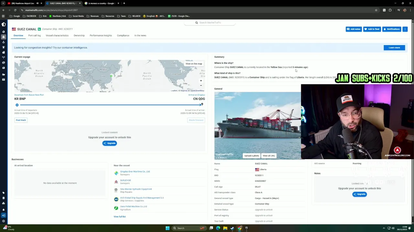Open the NeoNuke | Kick bookmark
Screen dimensions: 414x232
58,16
